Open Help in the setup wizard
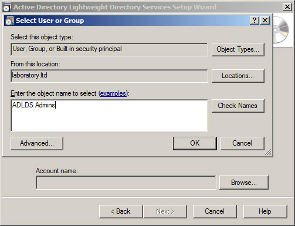The width and height of the screenshot is (295, 226). point(265,211)
